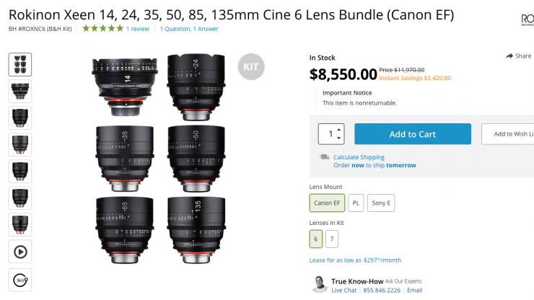Select 7 lenses in kit
The image size is (534, 300).
click(x=331, y=239)
